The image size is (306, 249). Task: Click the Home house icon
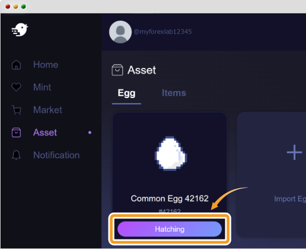coord(16,65)
